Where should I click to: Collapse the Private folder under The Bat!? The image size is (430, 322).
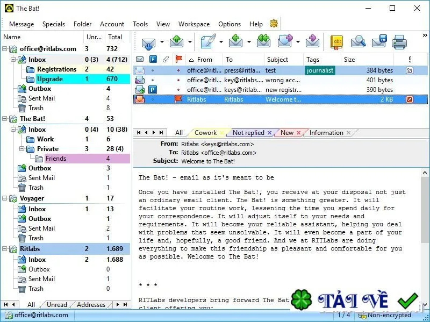[22, 149]
